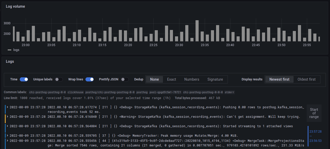Select the Exact dedup mode

coord(171,79)
